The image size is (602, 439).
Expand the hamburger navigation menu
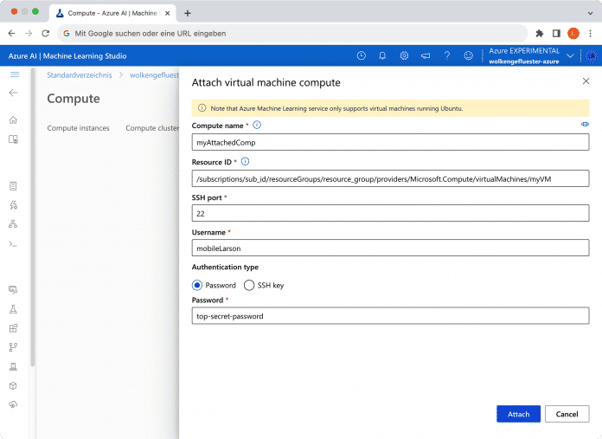click(13, 74)
